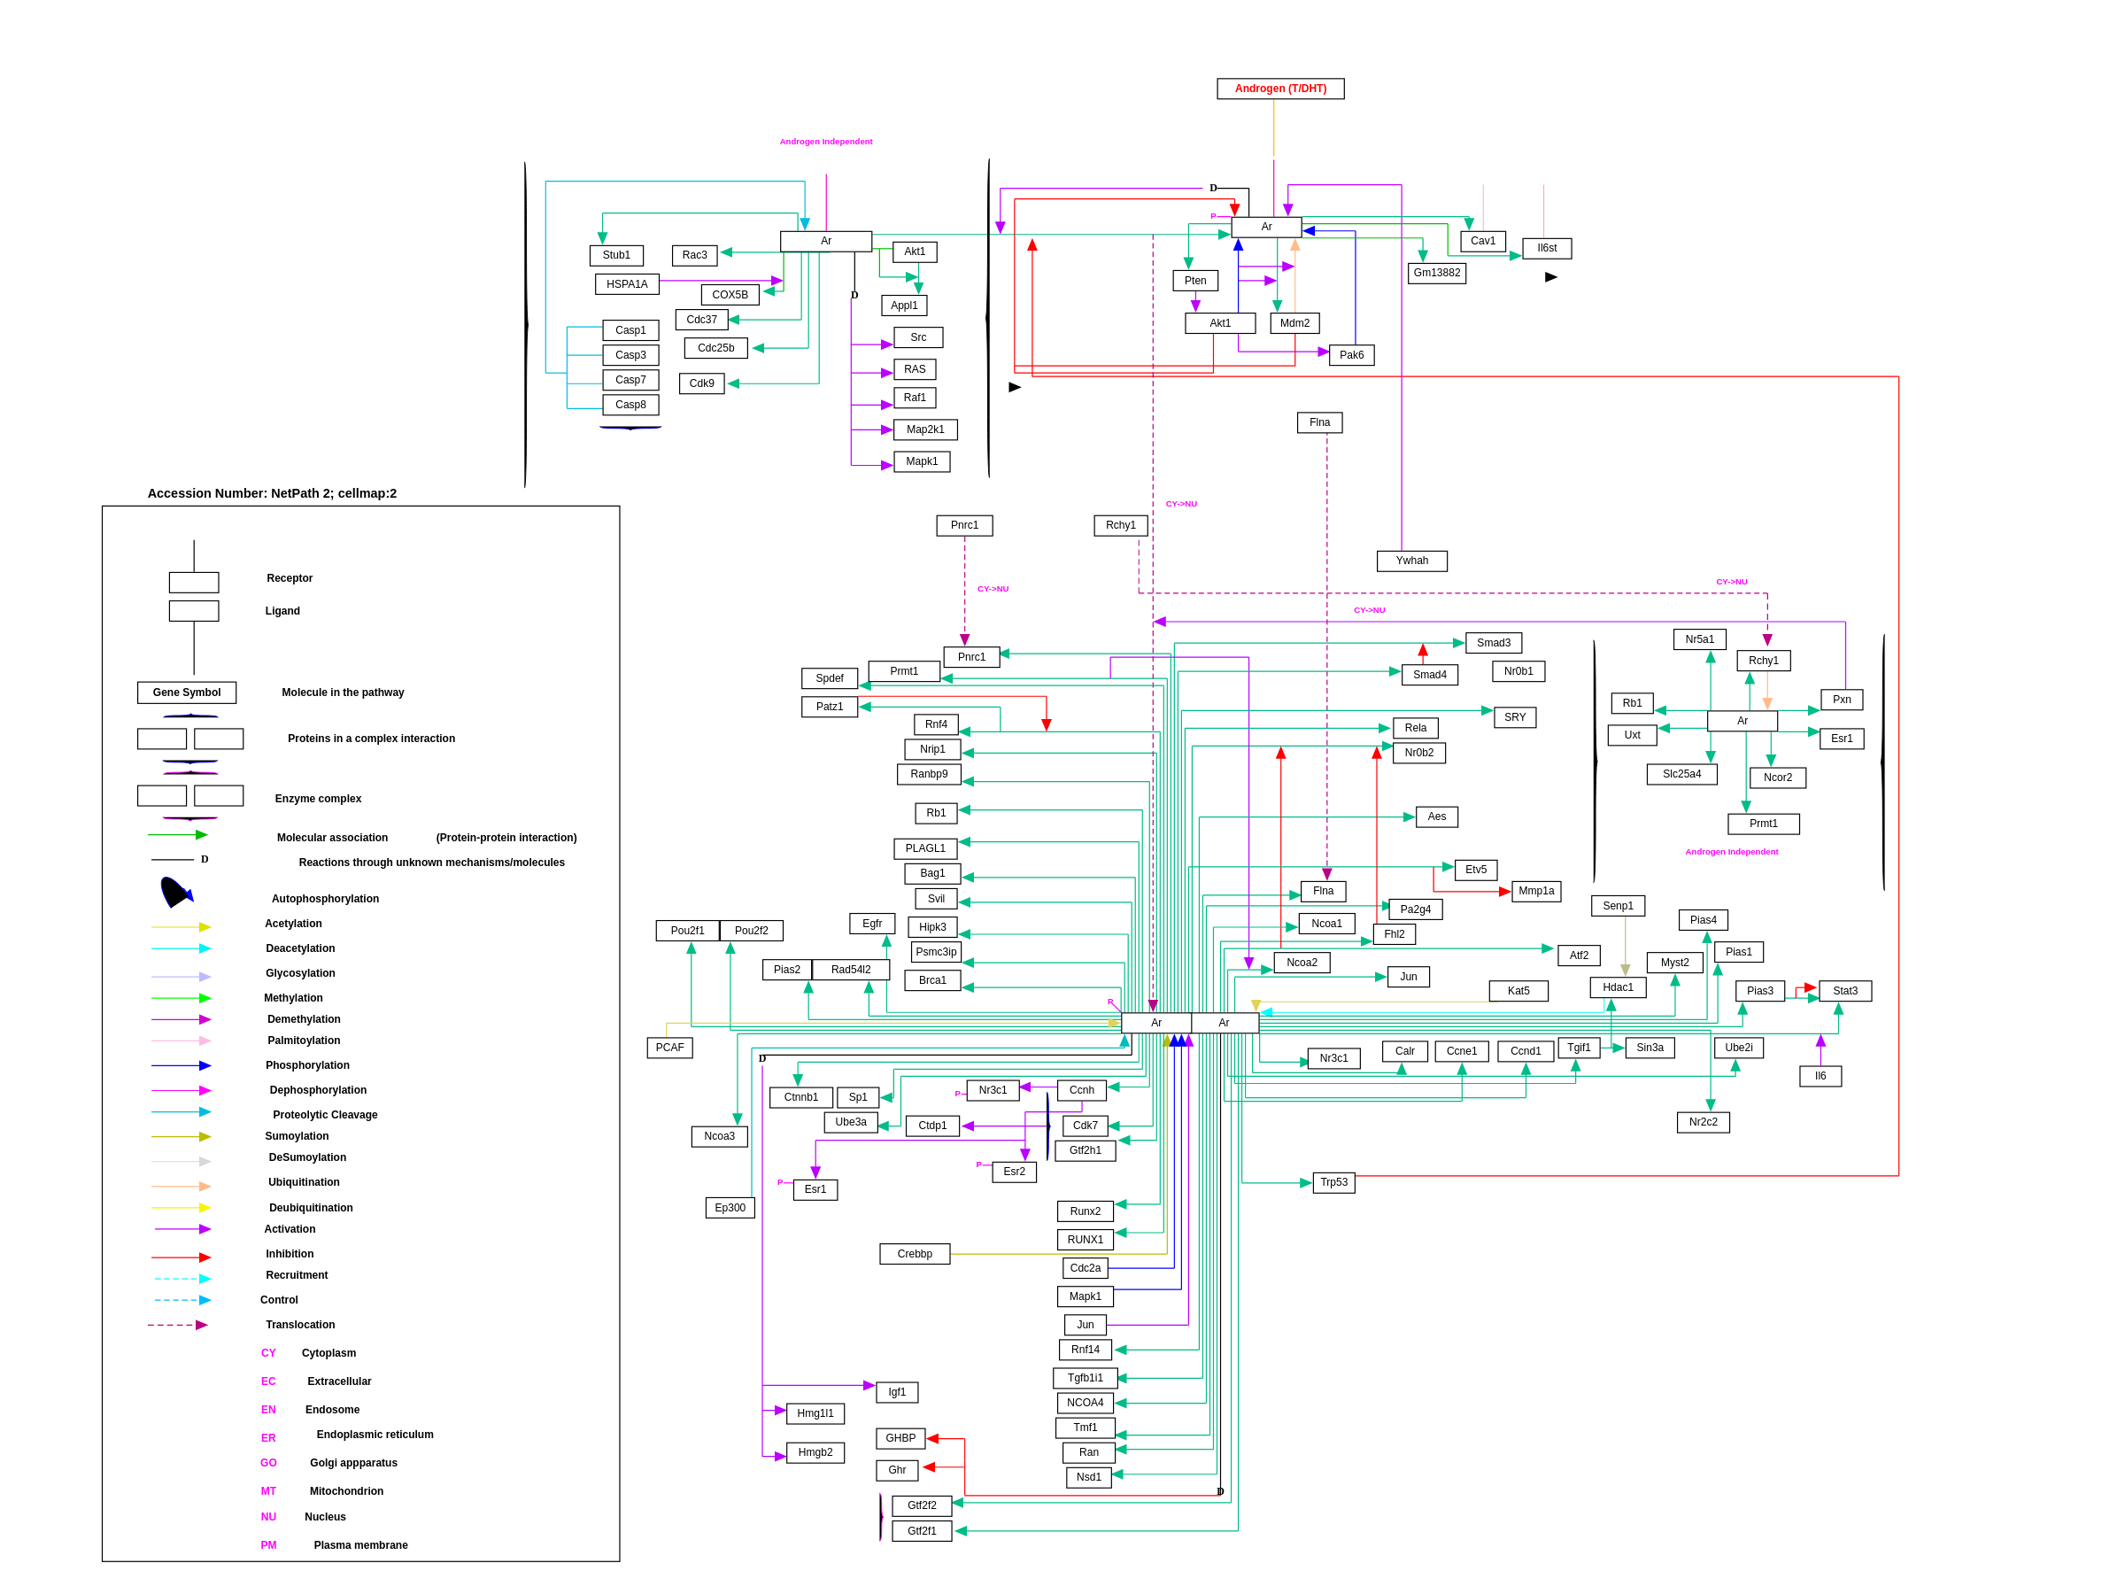The height and width of the screenshot is (1594, 2125).
Task: Click the PCAF gene node
Action: click(669, 1048)
